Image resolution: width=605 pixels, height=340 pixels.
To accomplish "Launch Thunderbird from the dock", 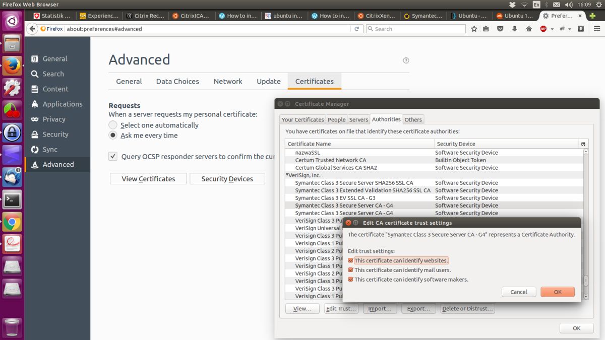I will 12,177.
